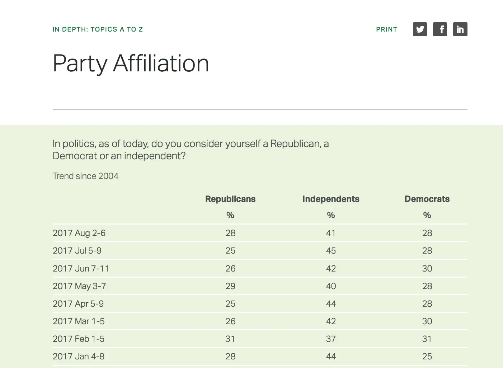Click the Party Affiliation page heading

coord(131,63)
